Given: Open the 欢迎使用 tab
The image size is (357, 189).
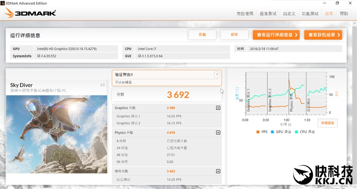Looking at the screenshot, I should click(x=245, y=14).
